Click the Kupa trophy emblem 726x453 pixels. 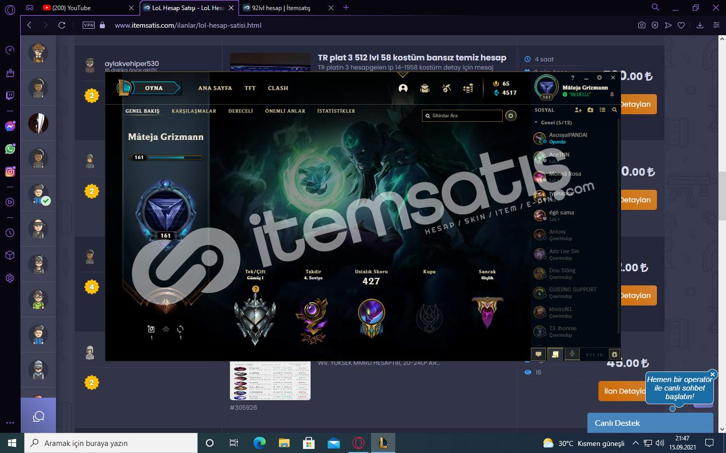pyautogui.click(x=430, y=318)
